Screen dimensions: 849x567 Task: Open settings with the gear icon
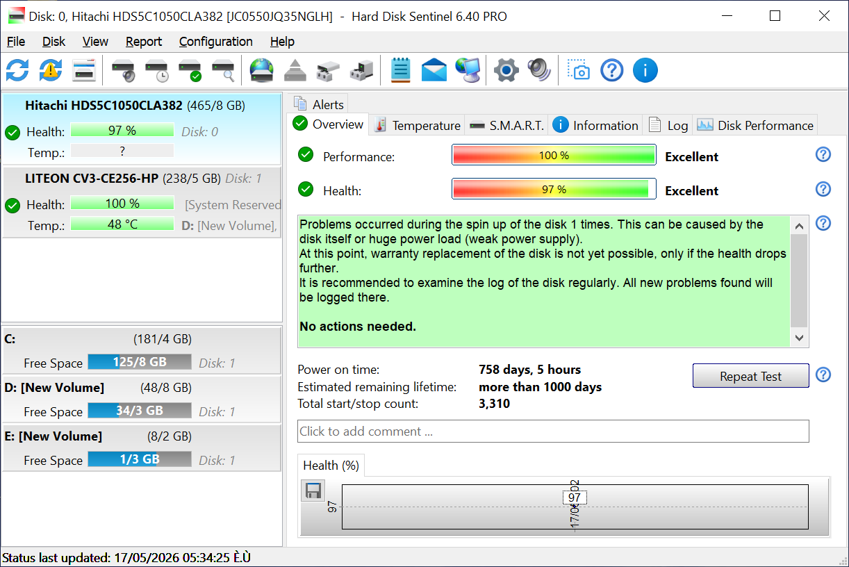point(506,70)
